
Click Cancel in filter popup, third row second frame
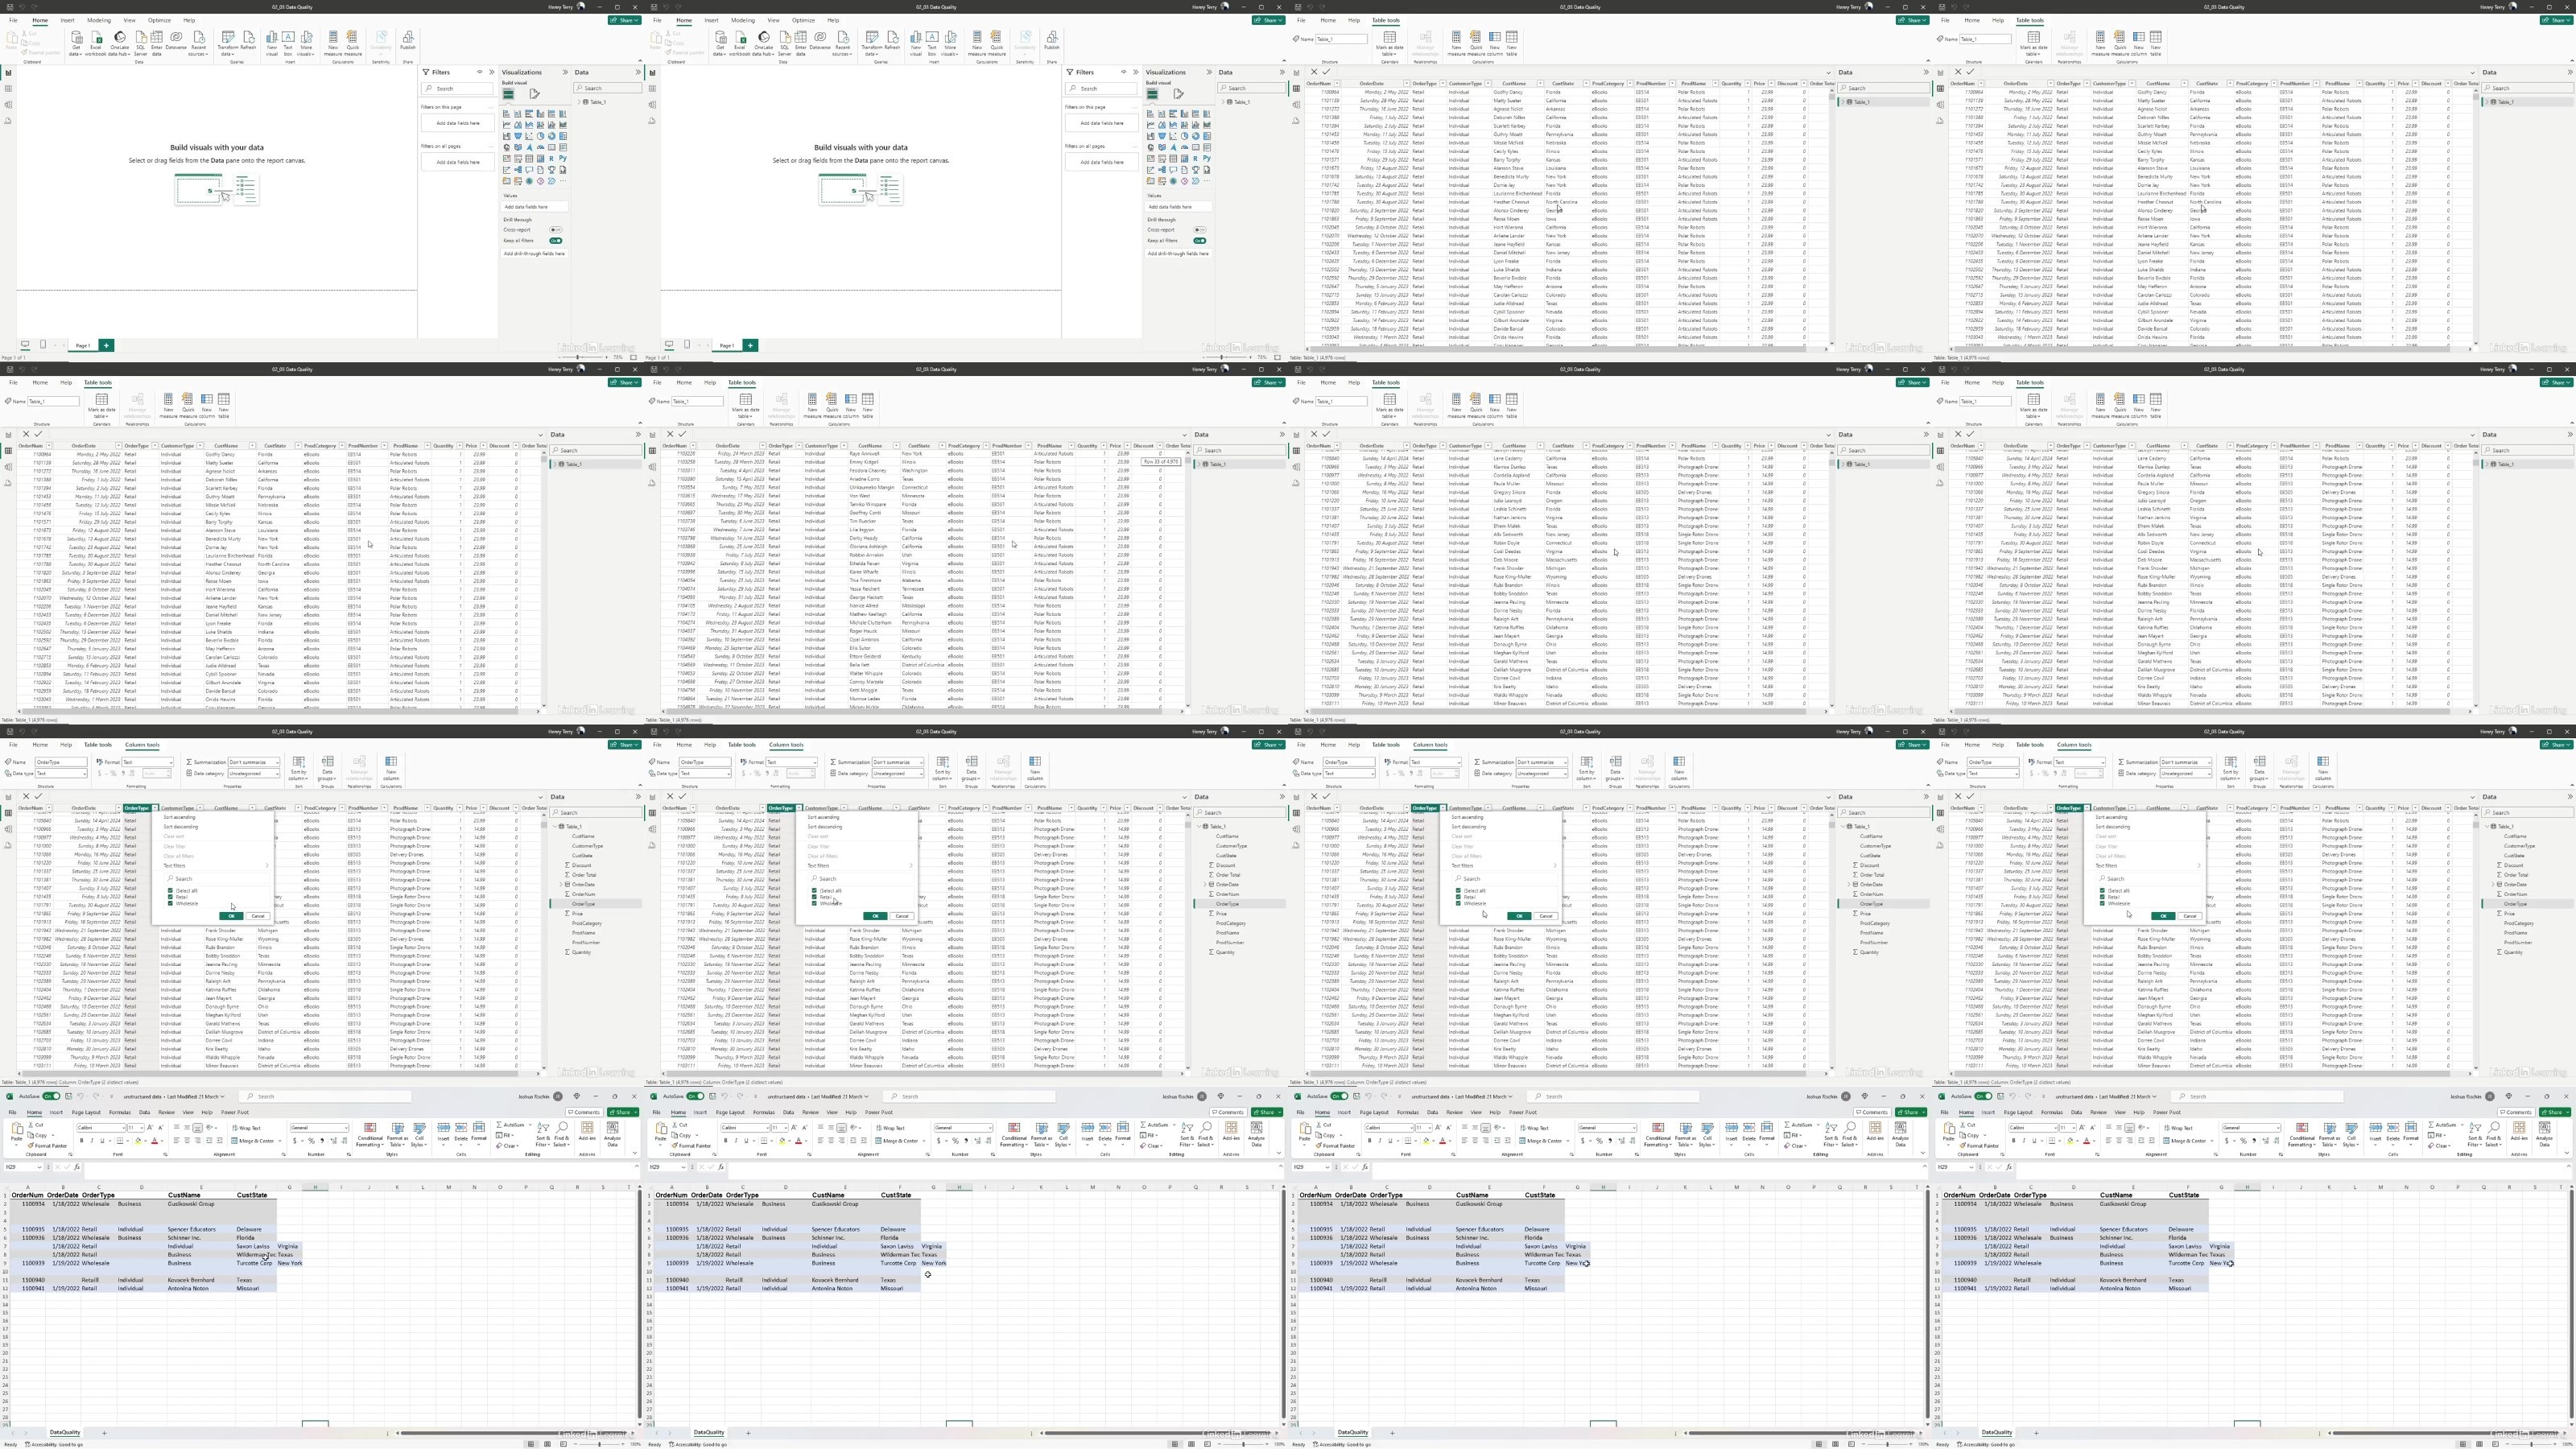[x=901, y=916]
